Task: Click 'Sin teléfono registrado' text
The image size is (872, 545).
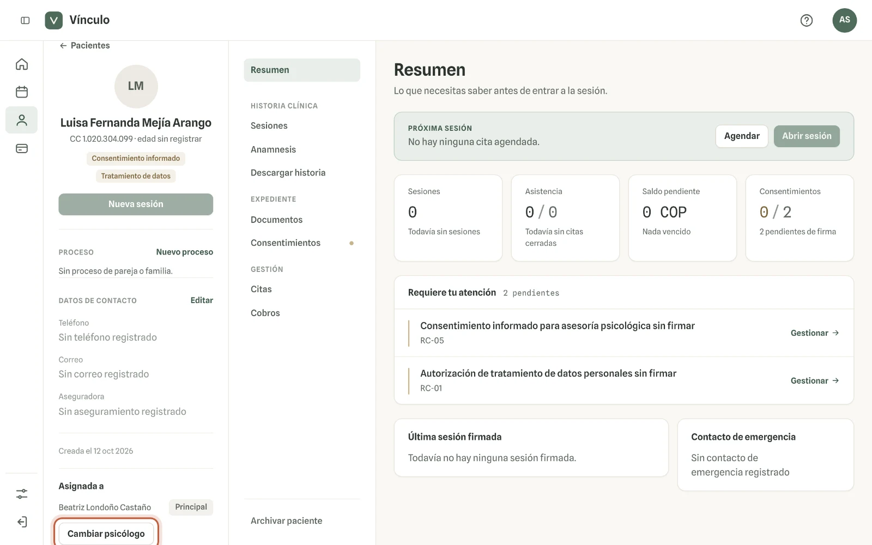Action: tap(108, 337)
